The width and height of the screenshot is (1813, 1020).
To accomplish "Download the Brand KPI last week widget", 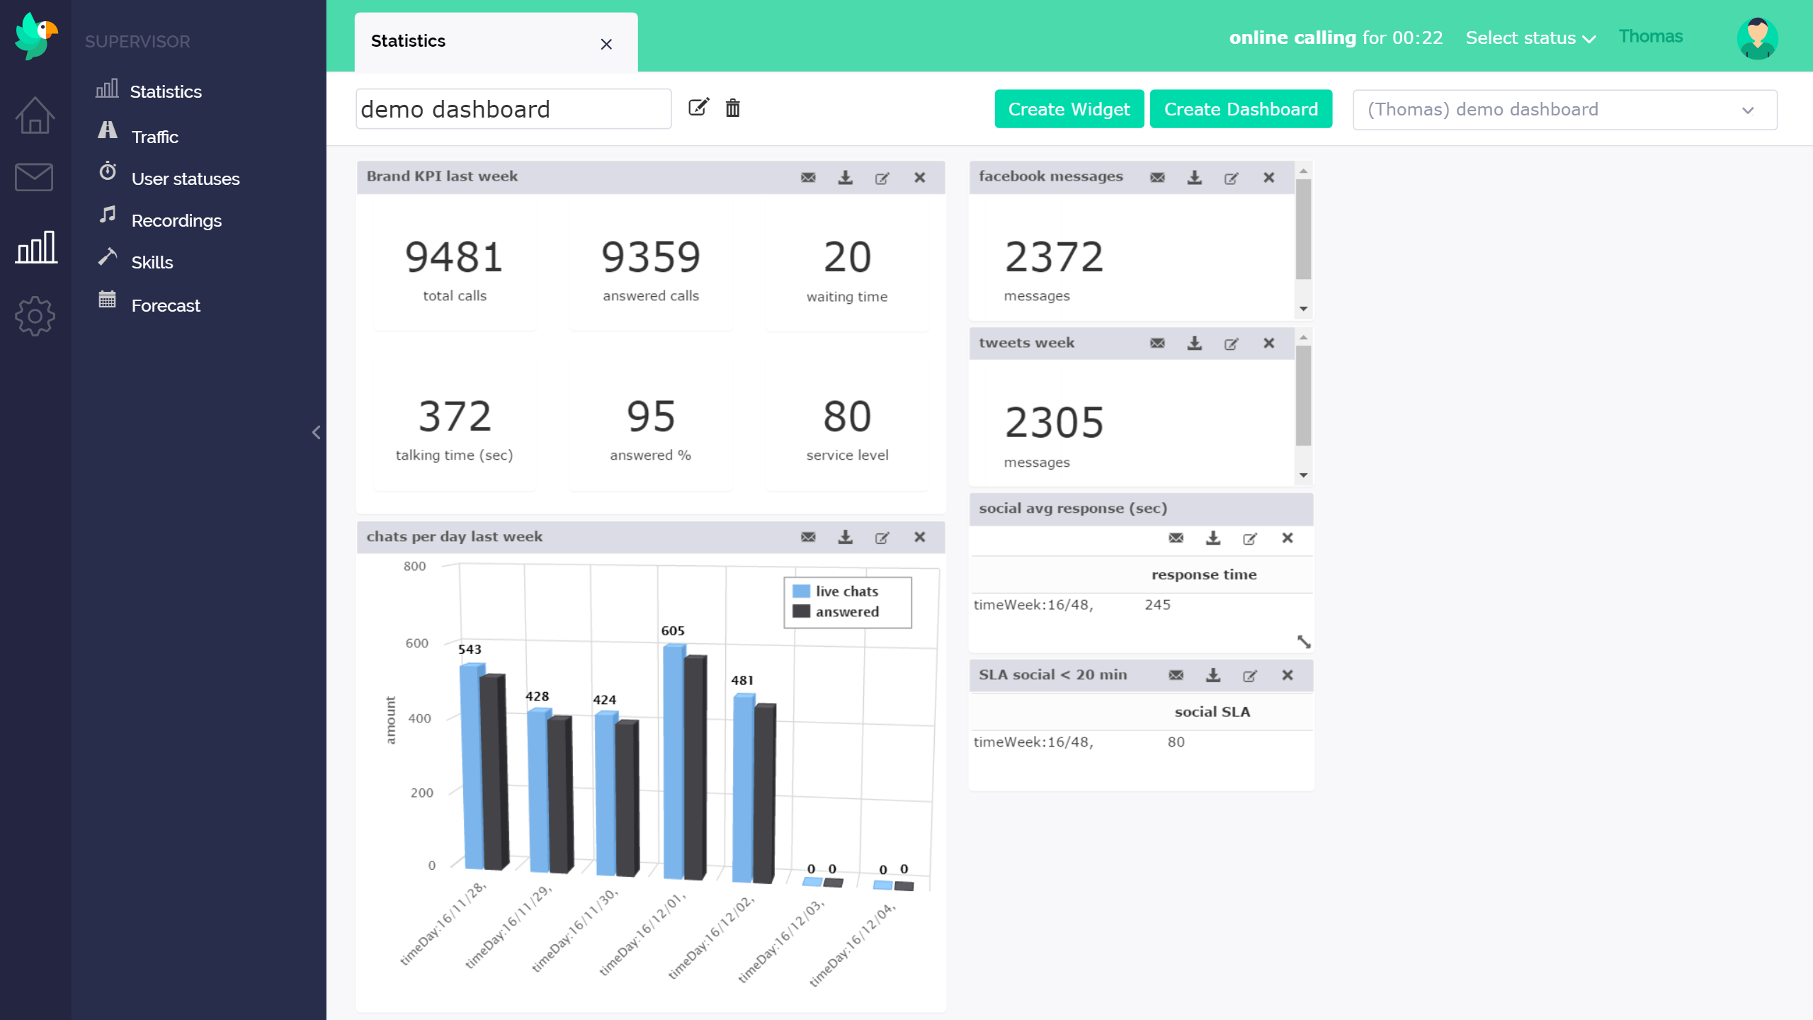I will pyautogui.click(x=845, y=177).
